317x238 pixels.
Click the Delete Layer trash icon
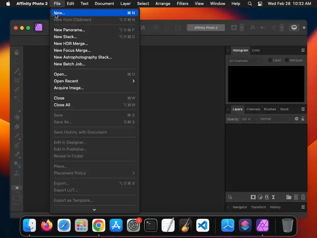pos(303,197)
